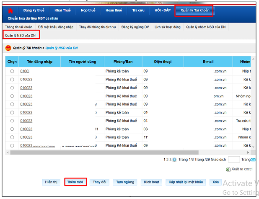Click the Thêm mới button

(75, 182)
